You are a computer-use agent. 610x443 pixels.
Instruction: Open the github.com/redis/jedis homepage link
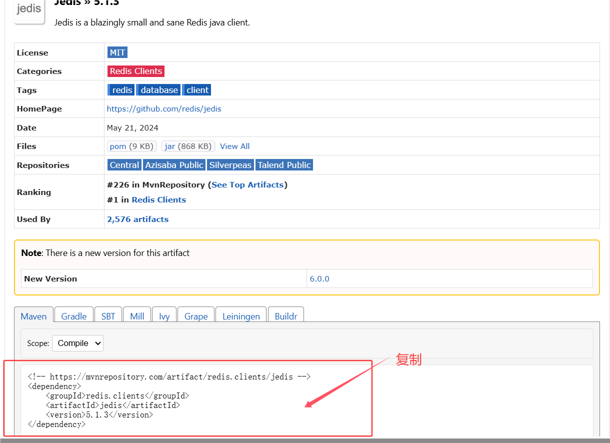(x=164, y=109)
